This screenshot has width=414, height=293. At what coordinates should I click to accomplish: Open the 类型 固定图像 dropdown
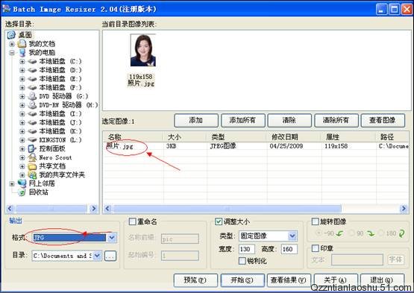(x=292, y=236)
